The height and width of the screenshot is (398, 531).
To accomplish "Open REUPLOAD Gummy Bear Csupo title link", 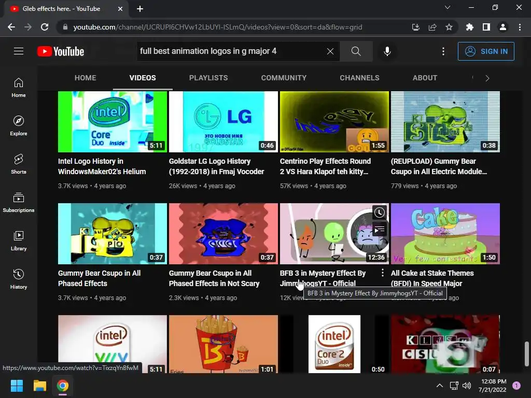I will [x=439, y=166].
